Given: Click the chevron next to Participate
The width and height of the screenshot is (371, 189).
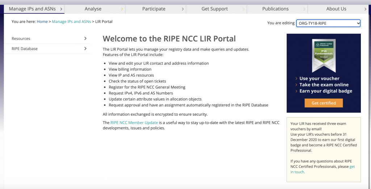Looking at the screenshot, I should [183, 9].
